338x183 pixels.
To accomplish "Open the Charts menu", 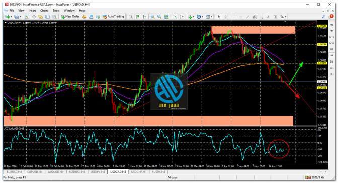I will [44, 11].
